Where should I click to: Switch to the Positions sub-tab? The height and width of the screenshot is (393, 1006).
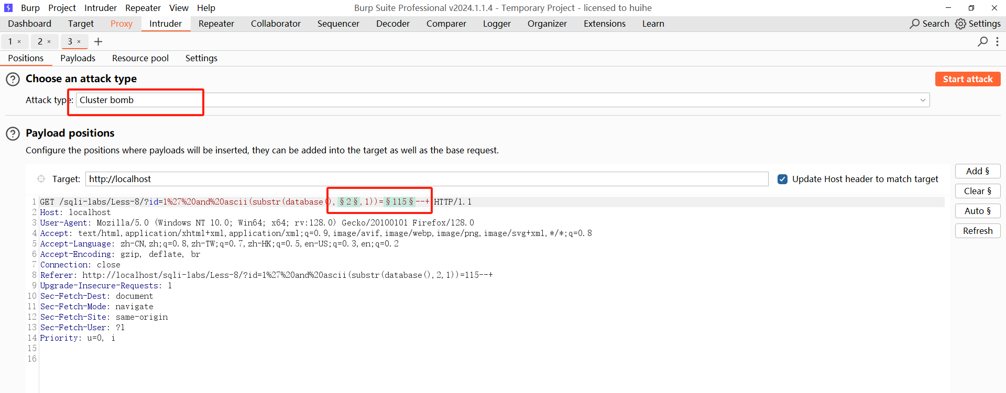[26, 58]
